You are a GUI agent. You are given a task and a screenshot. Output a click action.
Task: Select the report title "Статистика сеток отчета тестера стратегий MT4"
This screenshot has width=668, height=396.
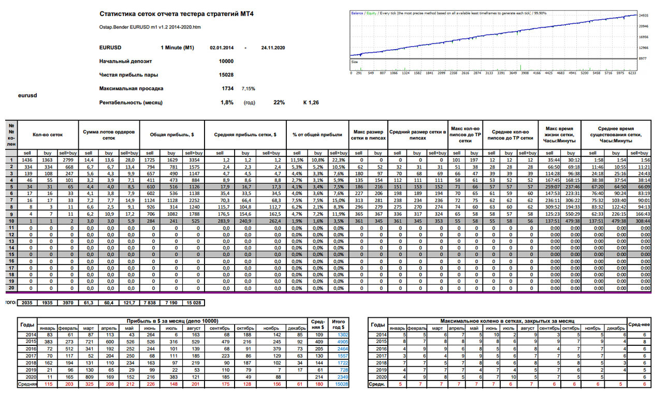(x=177, y=14)
